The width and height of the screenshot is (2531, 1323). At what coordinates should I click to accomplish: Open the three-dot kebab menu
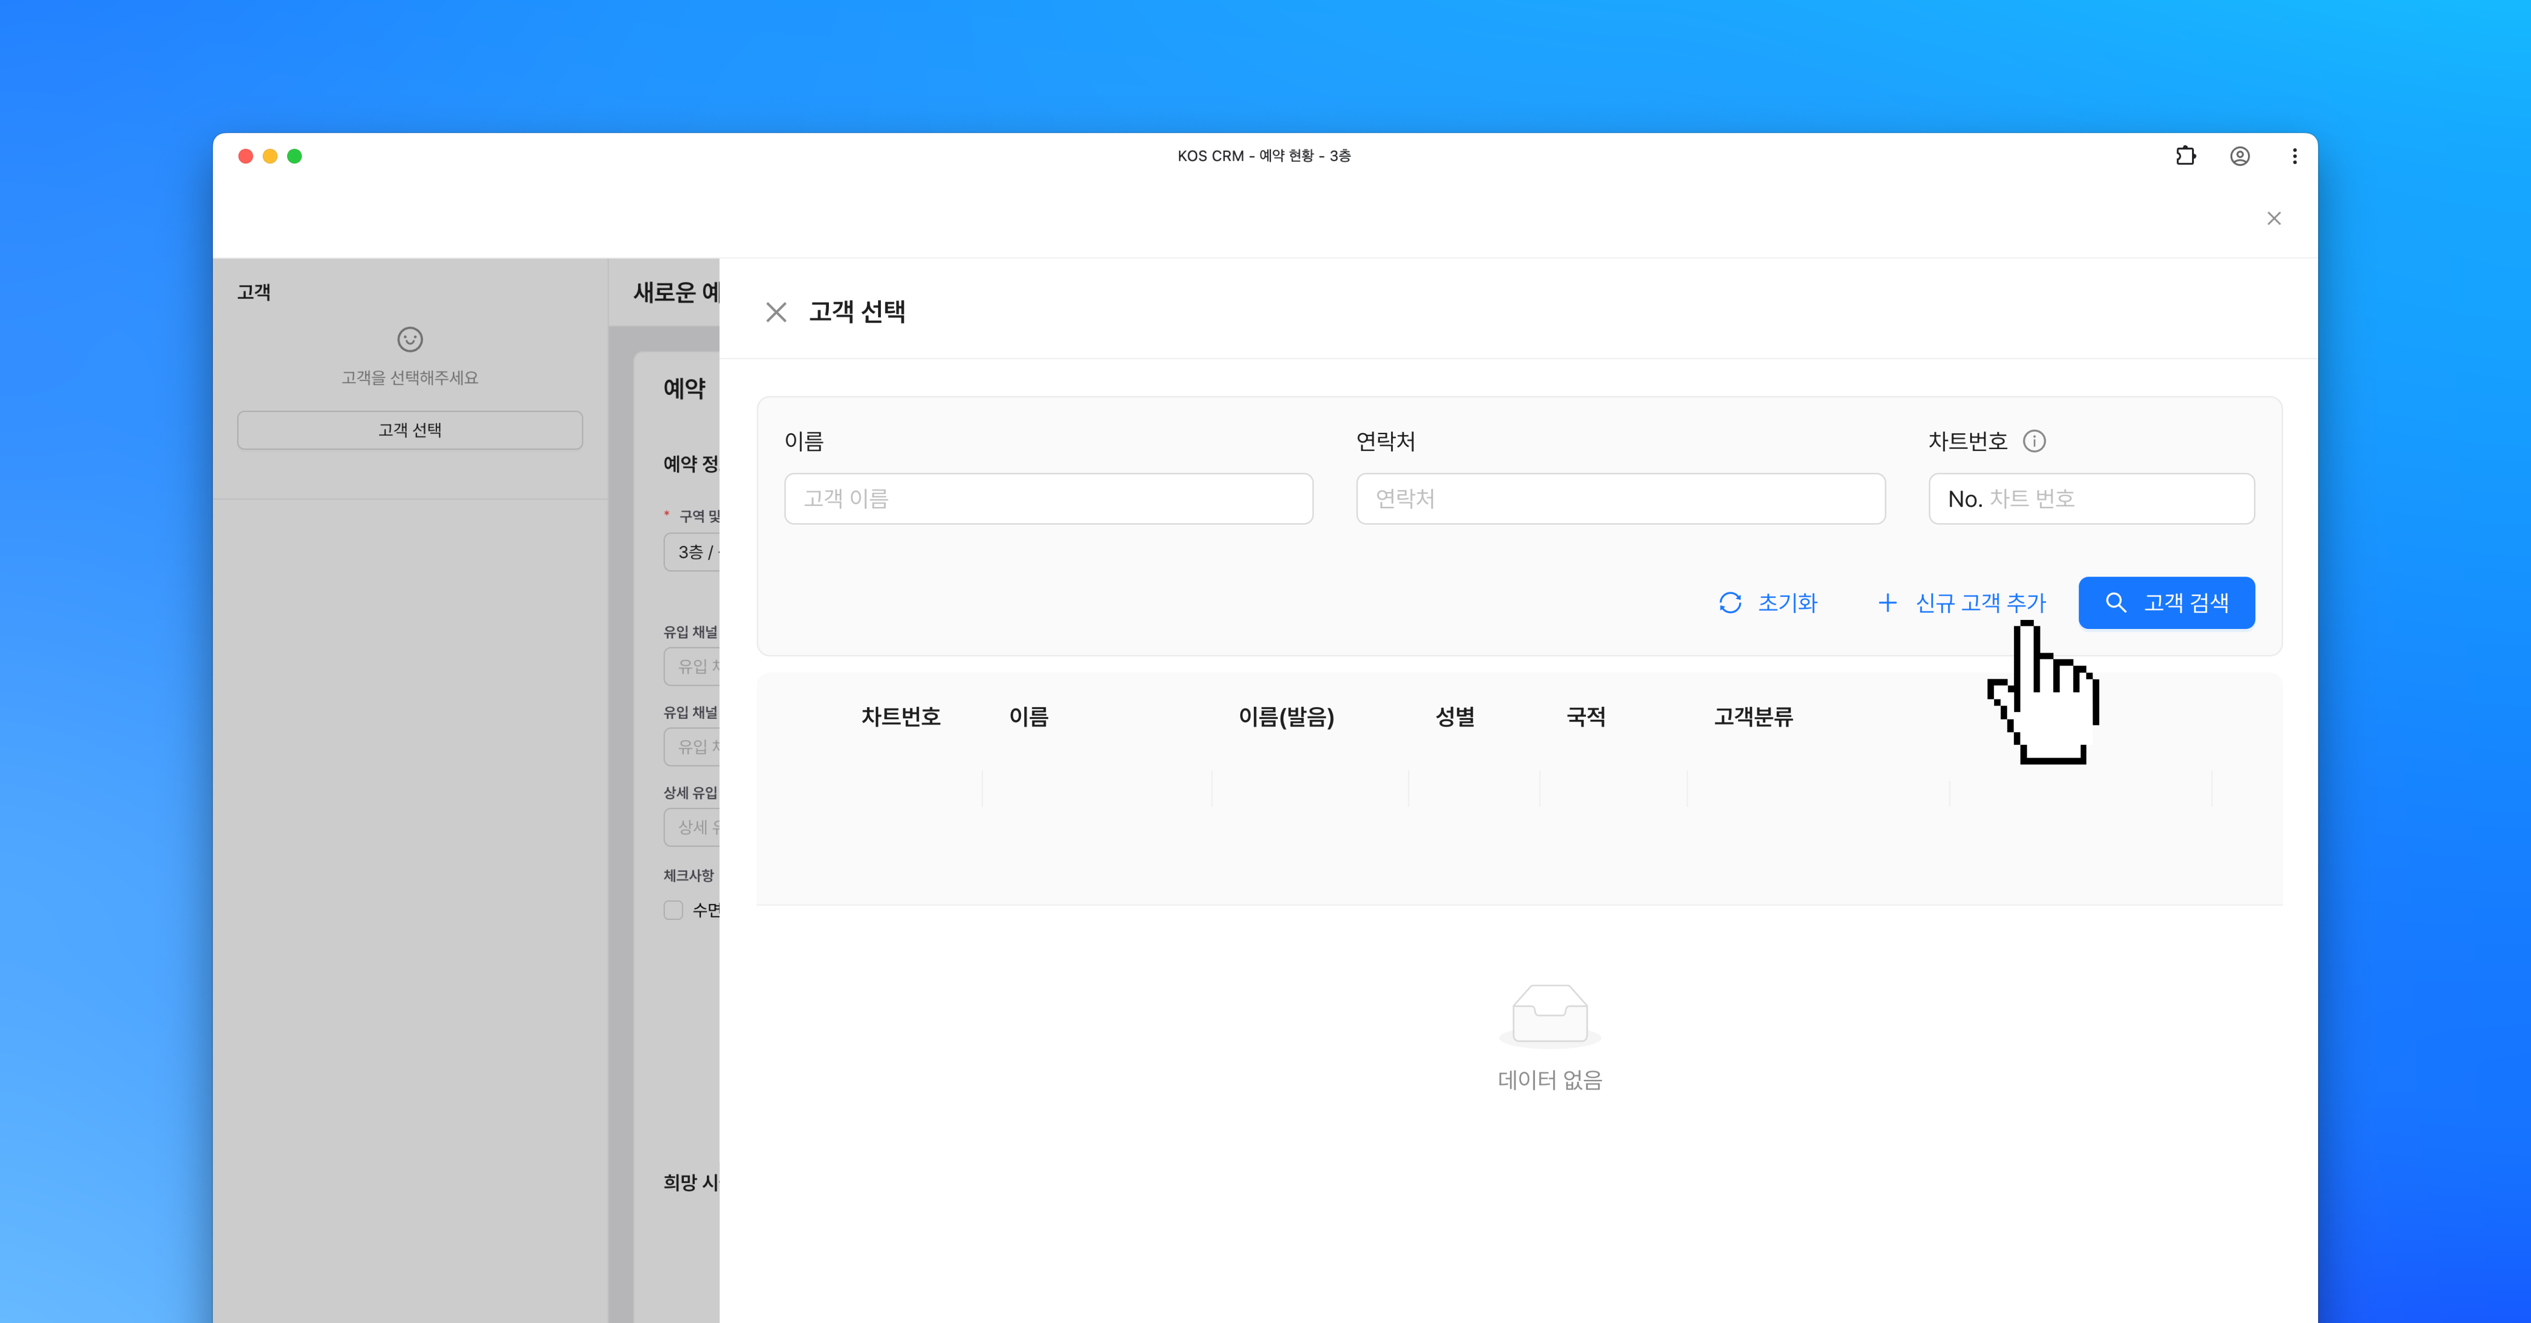(2294, 156)
